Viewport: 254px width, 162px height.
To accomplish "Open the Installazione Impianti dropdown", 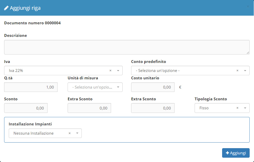I will [x=45, y=133].
